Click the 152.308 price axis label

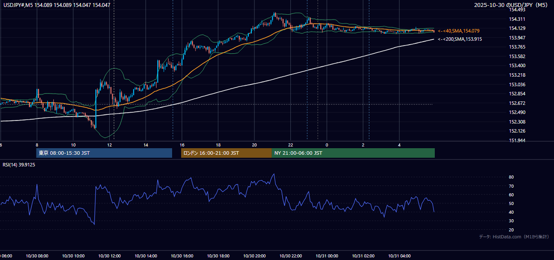pos(517,122)
